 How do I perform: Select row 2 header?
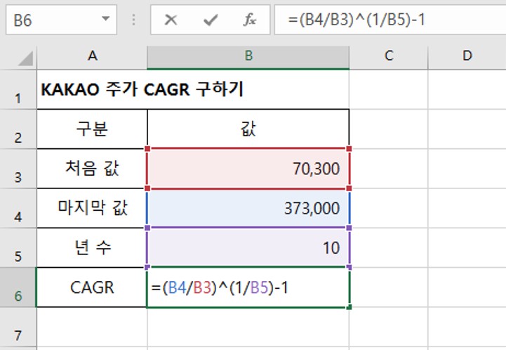pos(18,129)
